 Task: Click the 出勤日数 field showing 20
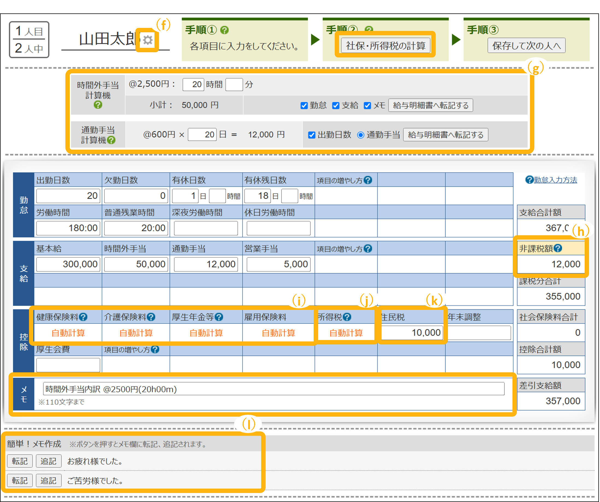[68, 196]
